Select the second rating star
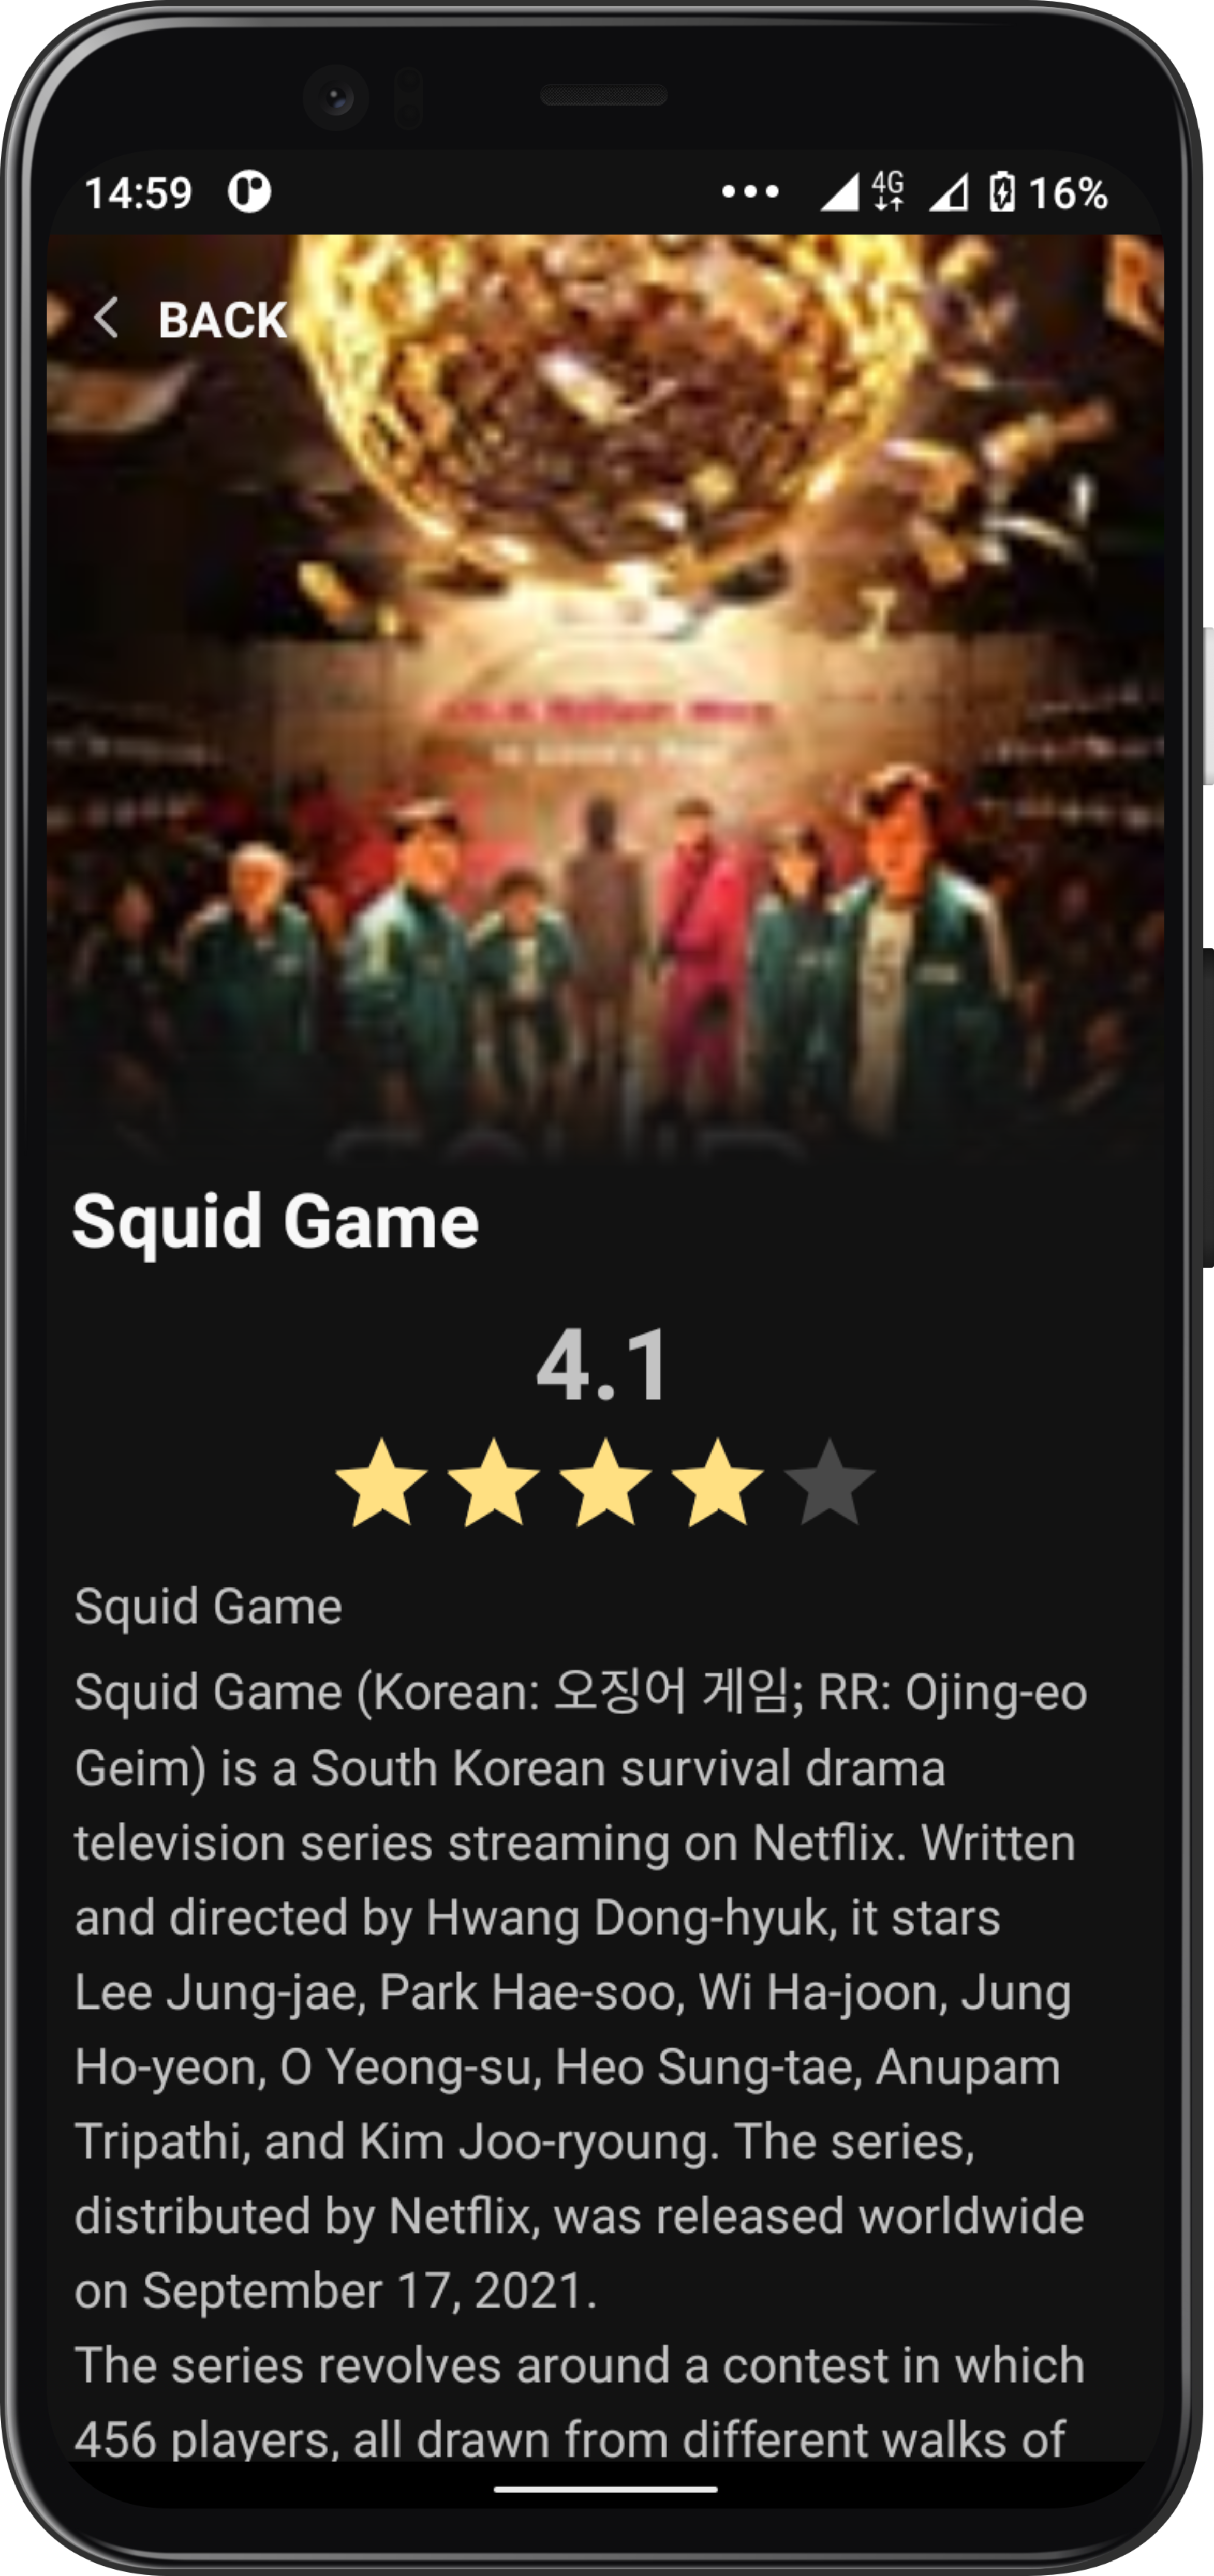The height and width of the screenshot is (2576, 1214). [x=494, y=1482]
